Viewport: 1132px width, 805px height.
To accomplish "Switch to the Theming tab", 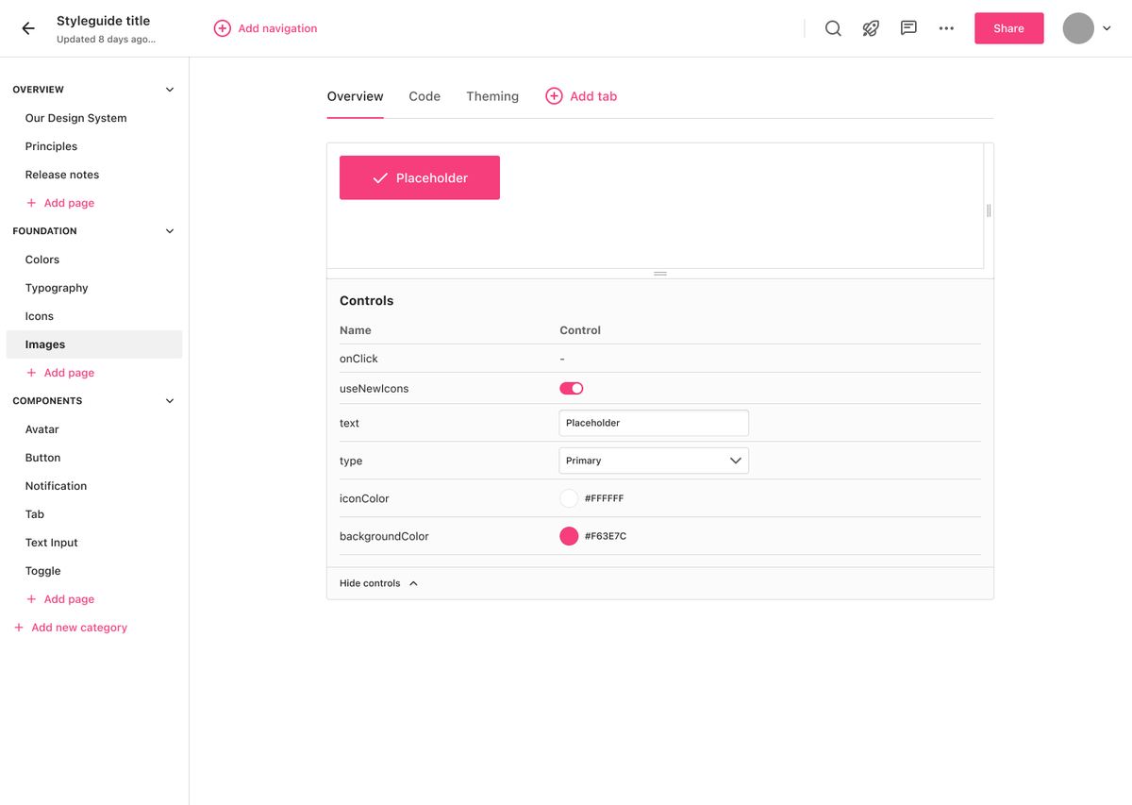I will click(492, 96).
